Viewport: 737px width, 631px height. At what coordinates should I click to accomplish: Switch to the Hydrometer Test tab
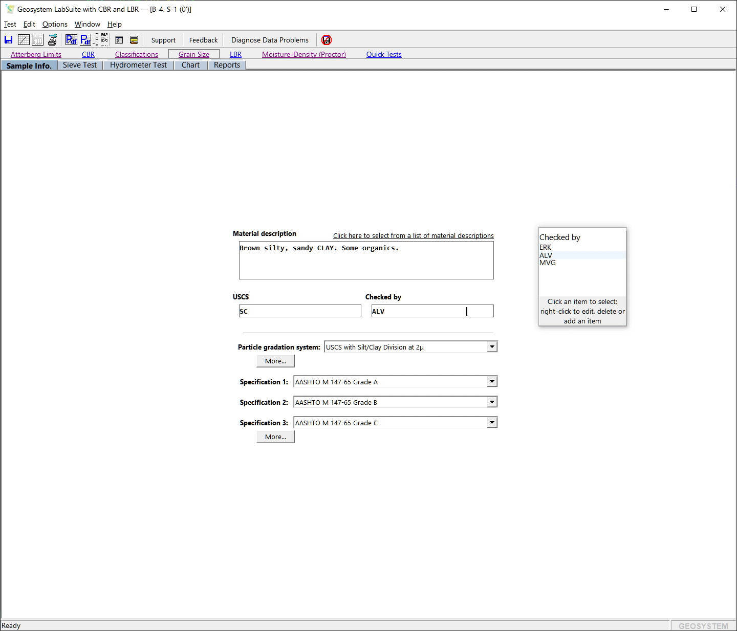(138, 65)
